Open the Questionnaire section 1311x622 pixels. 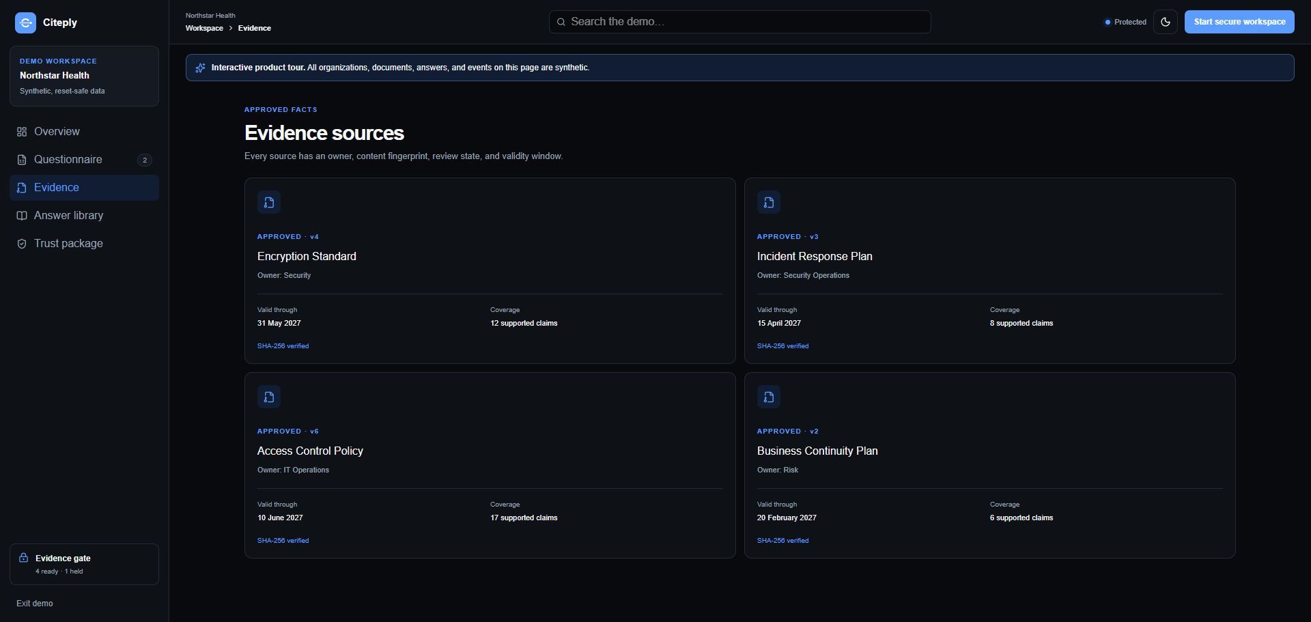point(84,160)
